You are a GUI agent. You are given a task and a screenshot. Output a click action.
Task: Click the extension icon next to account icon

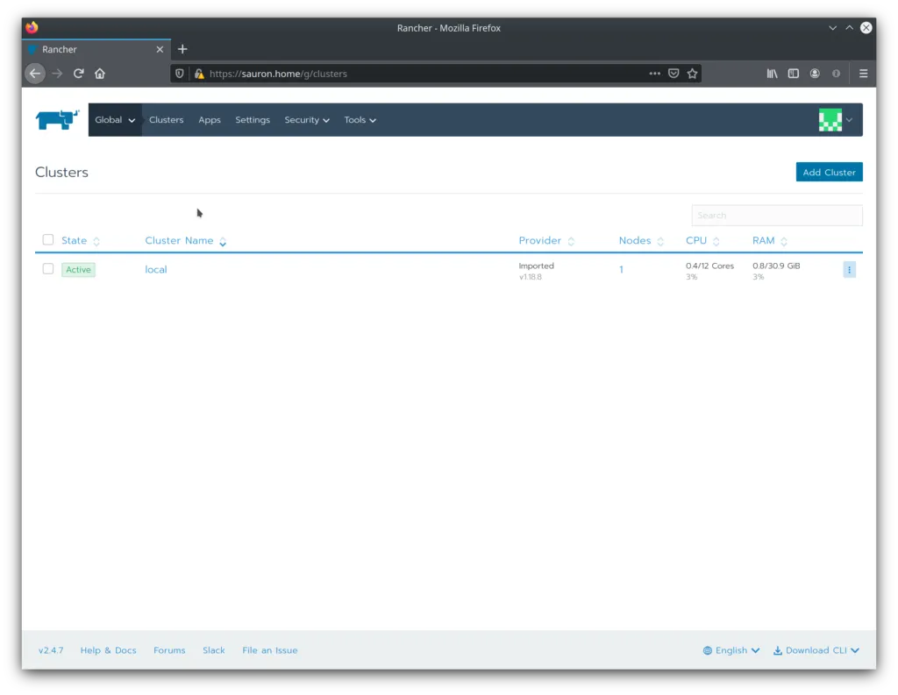(836, 74)
